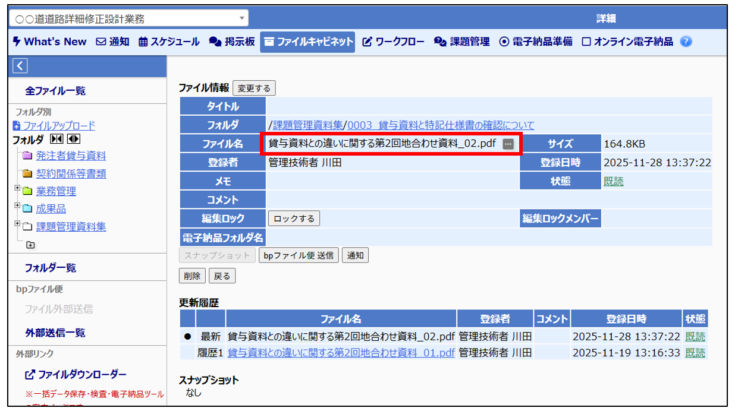Open the 履歴1 file version _01.pdf link
This screenshot has width=738, height=411.
tap(341, 353)
